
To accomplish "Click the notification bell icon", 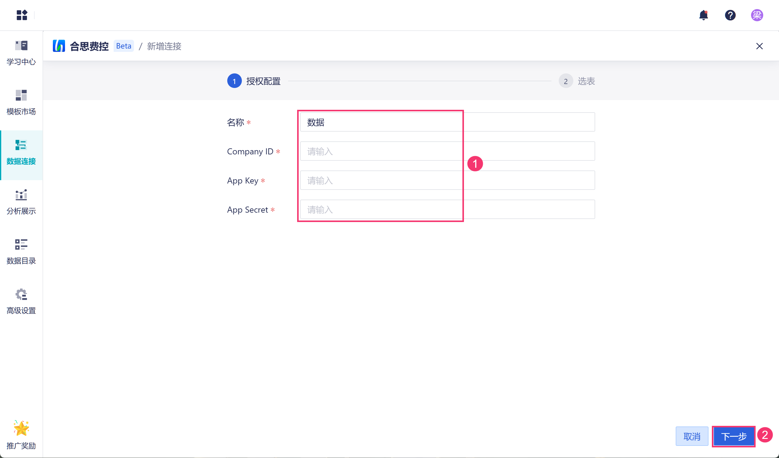I will (703, 15).
